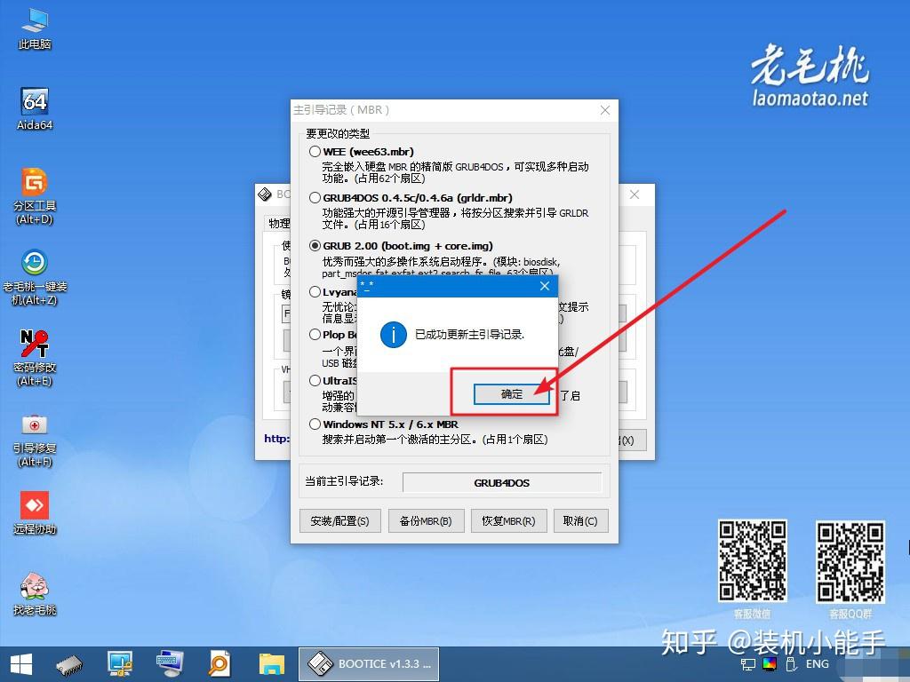Open the Windows Start button
The height and width of the screenshot is (682, 910).
21,664
